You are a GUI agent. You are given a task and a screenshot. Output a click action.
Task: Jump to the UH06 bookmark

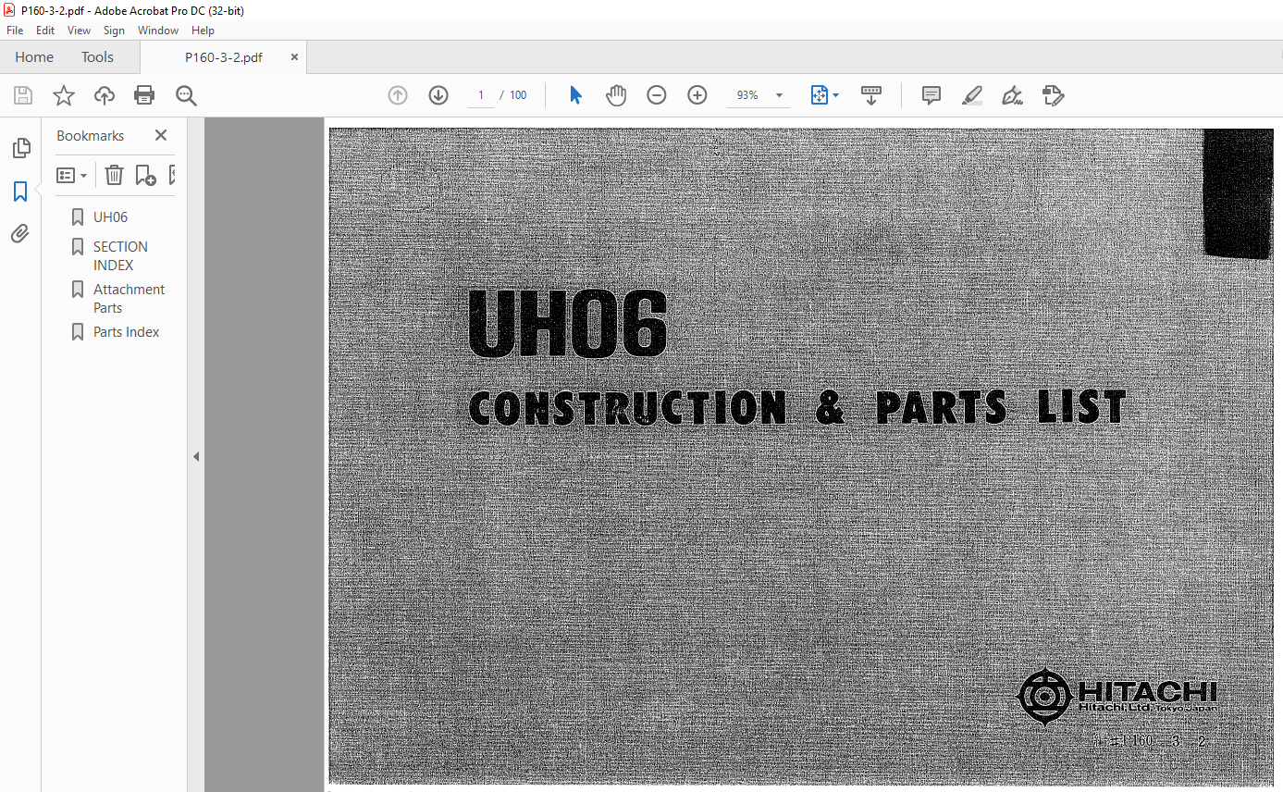click(x=110, y=217)
